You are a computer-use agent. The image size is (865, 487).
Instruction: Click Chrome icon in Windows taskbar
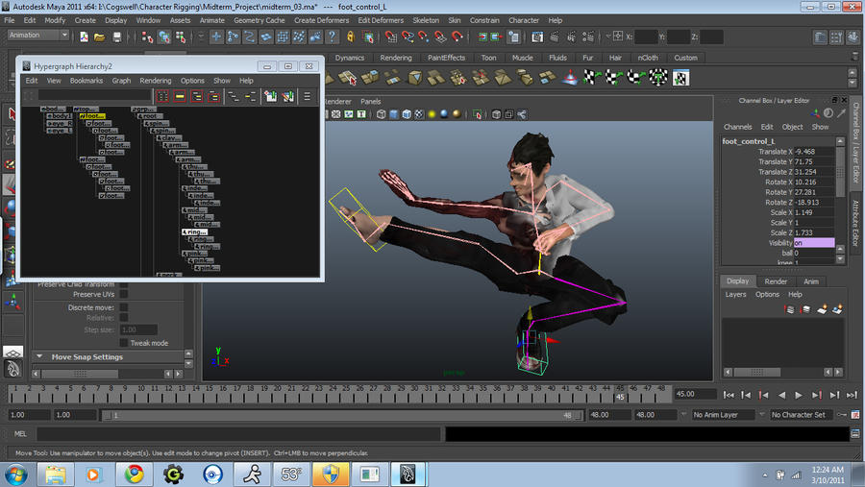(134, 474)
